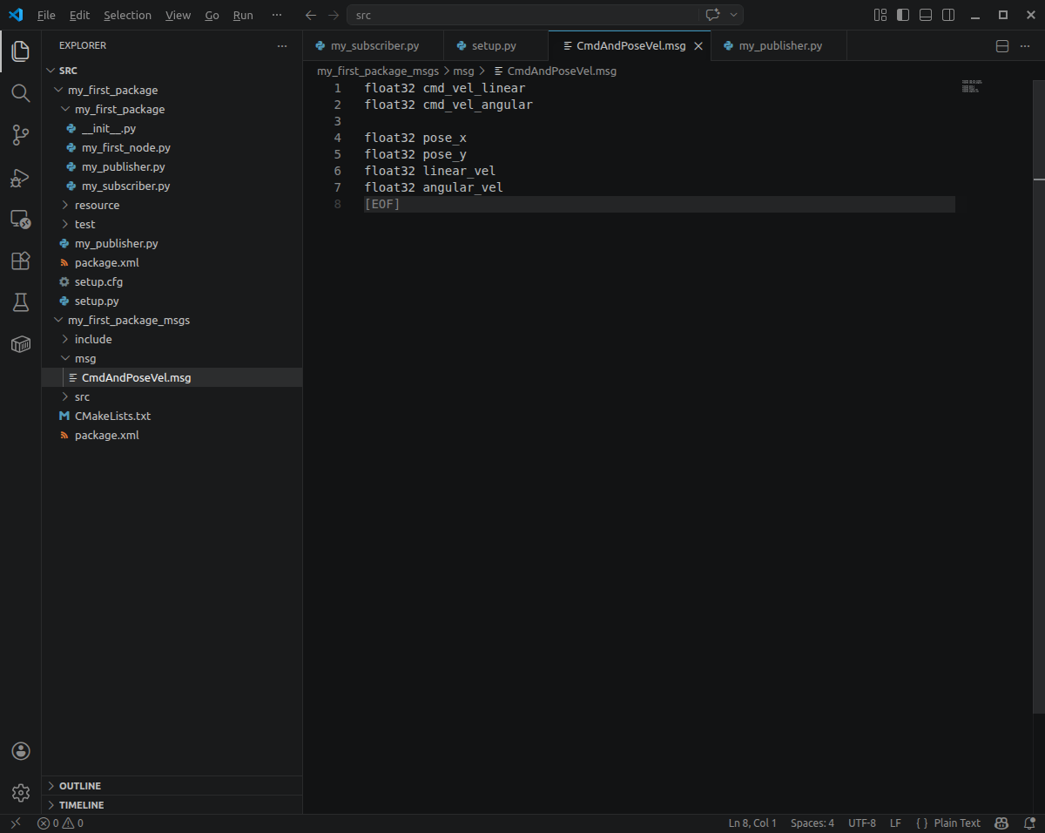Screen dimensions: 1045x833
Task: Expand the resource folder
Action: pos(66,205)
